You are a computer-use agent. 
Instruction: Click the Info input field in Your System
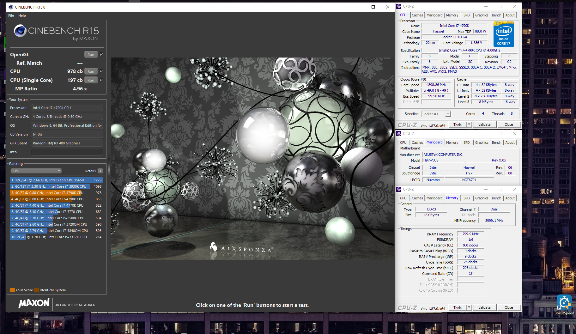67,152
